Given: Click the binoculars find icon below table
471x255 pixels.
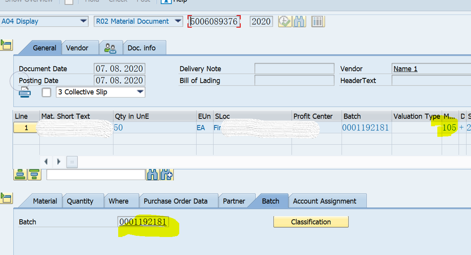Looking at the screenshot, I should tap(153, 174).
